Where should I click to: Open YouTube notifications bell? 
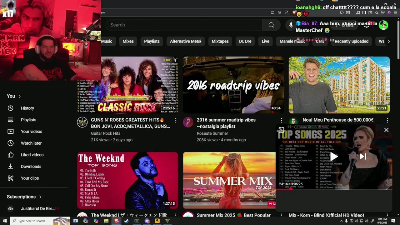coord(367,25)
